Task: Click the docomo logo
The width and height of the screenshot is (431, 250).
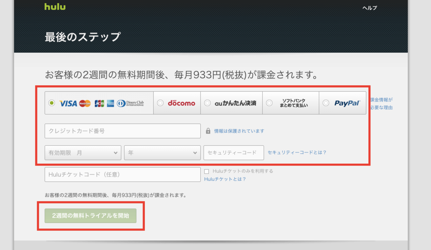Action: (181, 103)
